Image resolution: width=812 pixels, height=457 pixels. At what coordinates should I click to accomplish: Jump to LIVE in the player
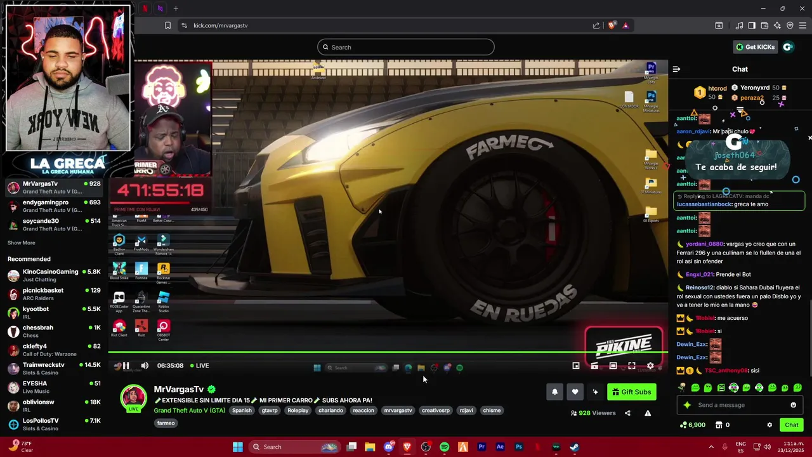coord(199,366)
